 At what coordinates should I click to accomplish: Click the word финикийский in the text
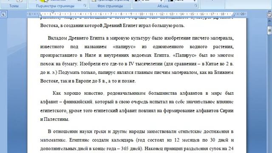tap(78, 102)
